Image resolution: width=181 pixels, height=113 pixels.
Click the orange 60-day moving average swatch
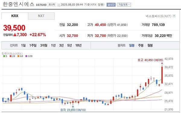click(18, 56)
